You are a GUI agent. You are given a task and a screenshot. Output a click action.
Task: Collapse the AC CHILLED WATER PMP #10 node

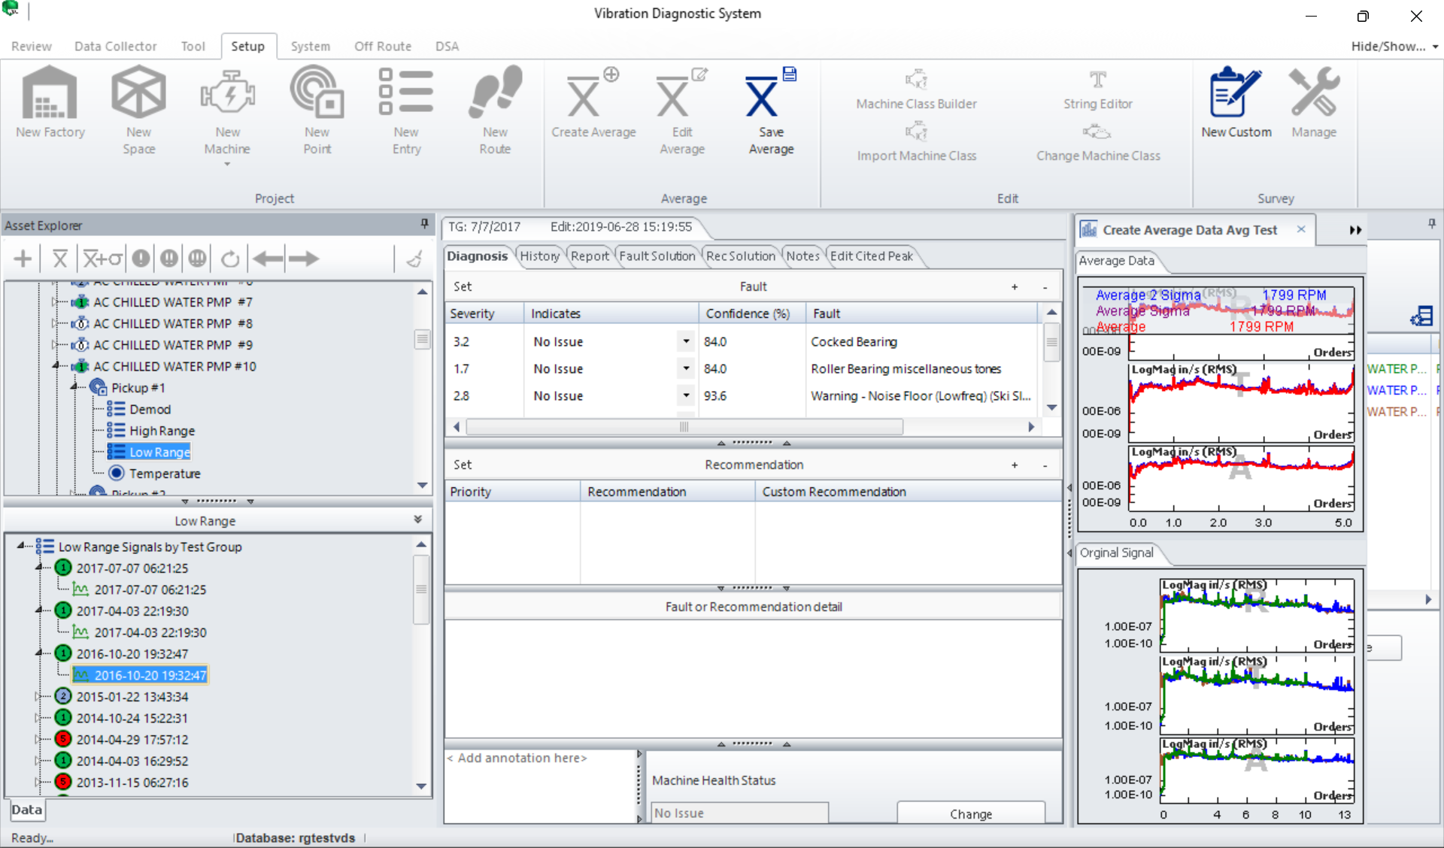56,366
